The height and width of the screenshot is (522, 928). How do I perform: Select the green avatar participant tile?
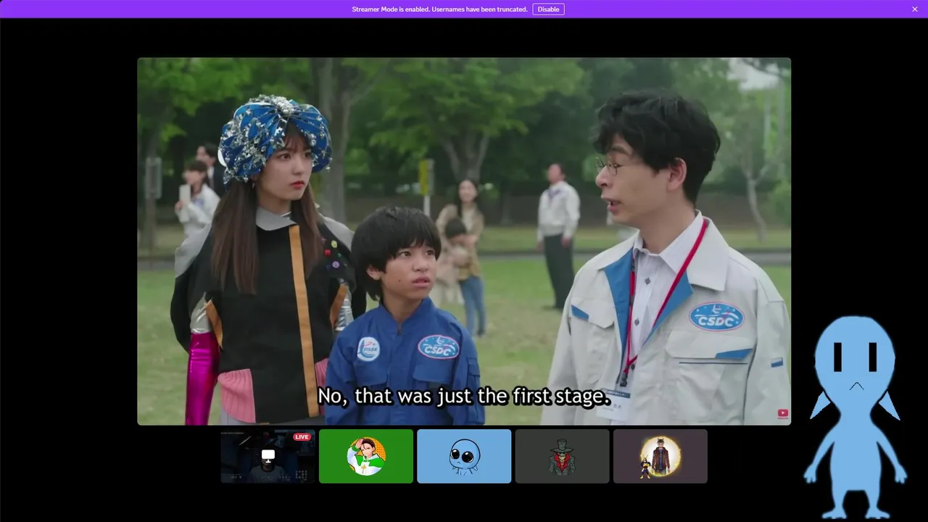[x=366, y=456]
